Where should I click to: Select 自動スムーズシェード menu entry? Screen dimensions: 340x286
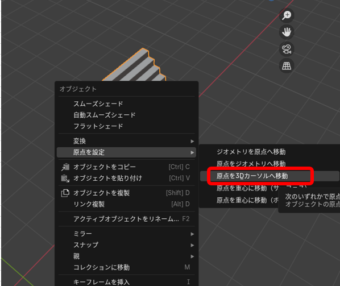tap(126, 115)
